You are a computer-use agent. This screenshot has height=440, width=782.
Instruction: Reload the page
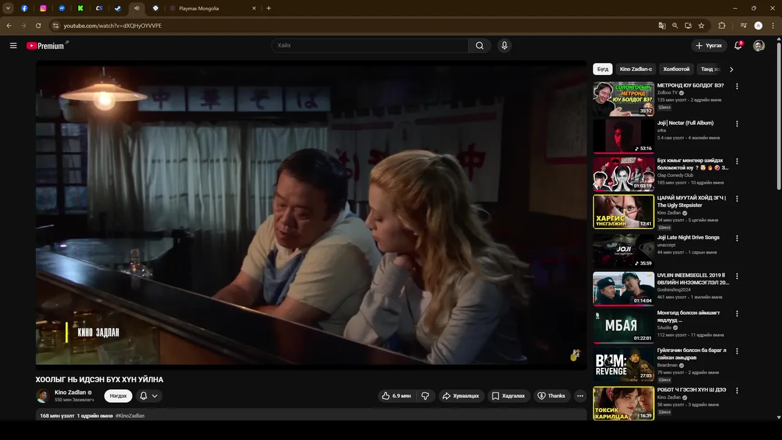point(38,26)
